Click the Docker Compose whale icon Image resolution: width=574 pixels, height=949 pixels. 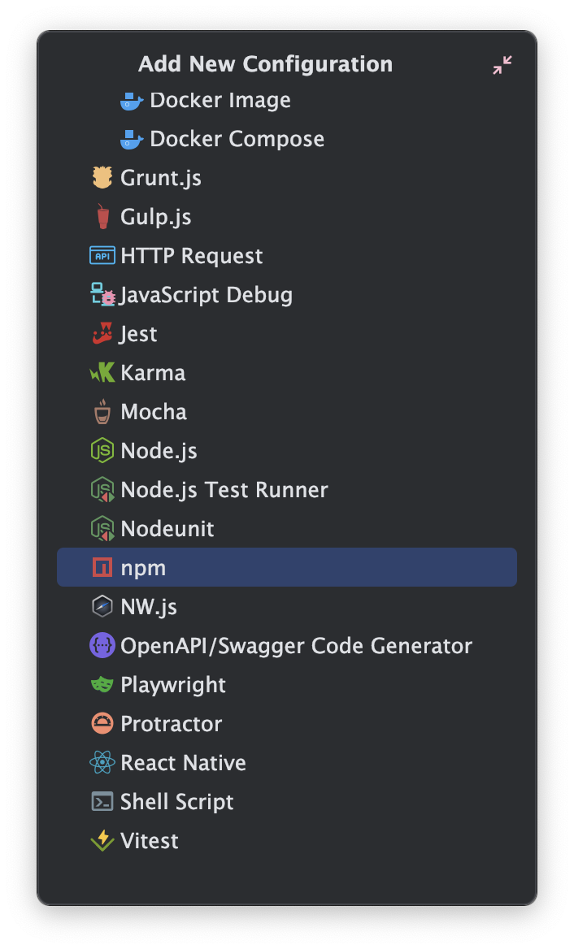click(x=132, y=139)
